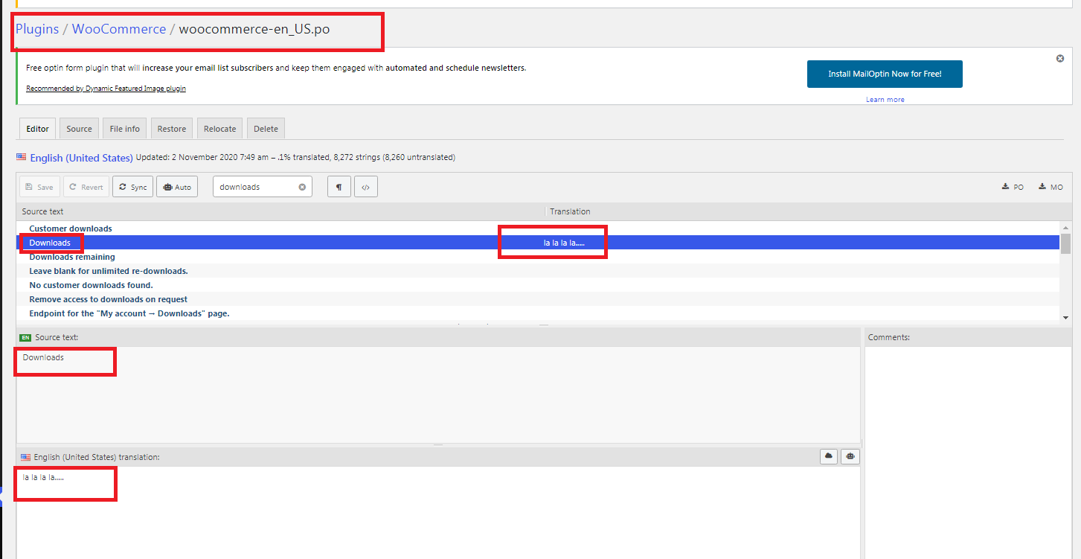Click the robot icon above translation field
This screenshot has height=559, width=1081.
[x=850, y=456]
